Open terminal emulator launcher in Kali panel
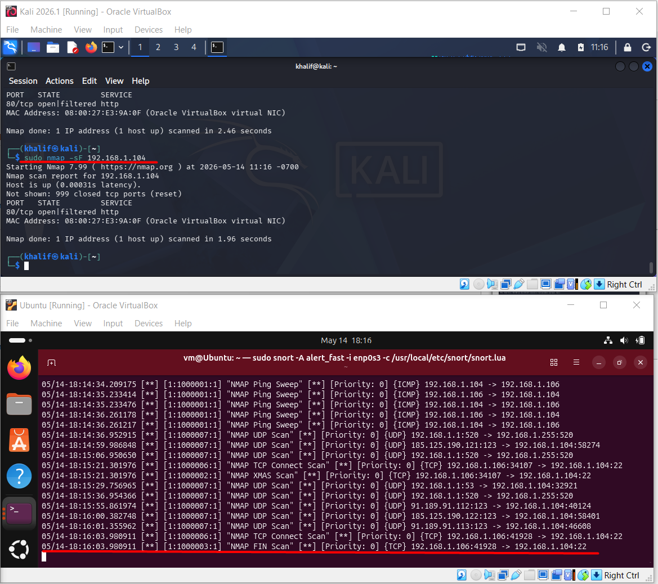This screenshot has width=658, height=584. (108, 47)
